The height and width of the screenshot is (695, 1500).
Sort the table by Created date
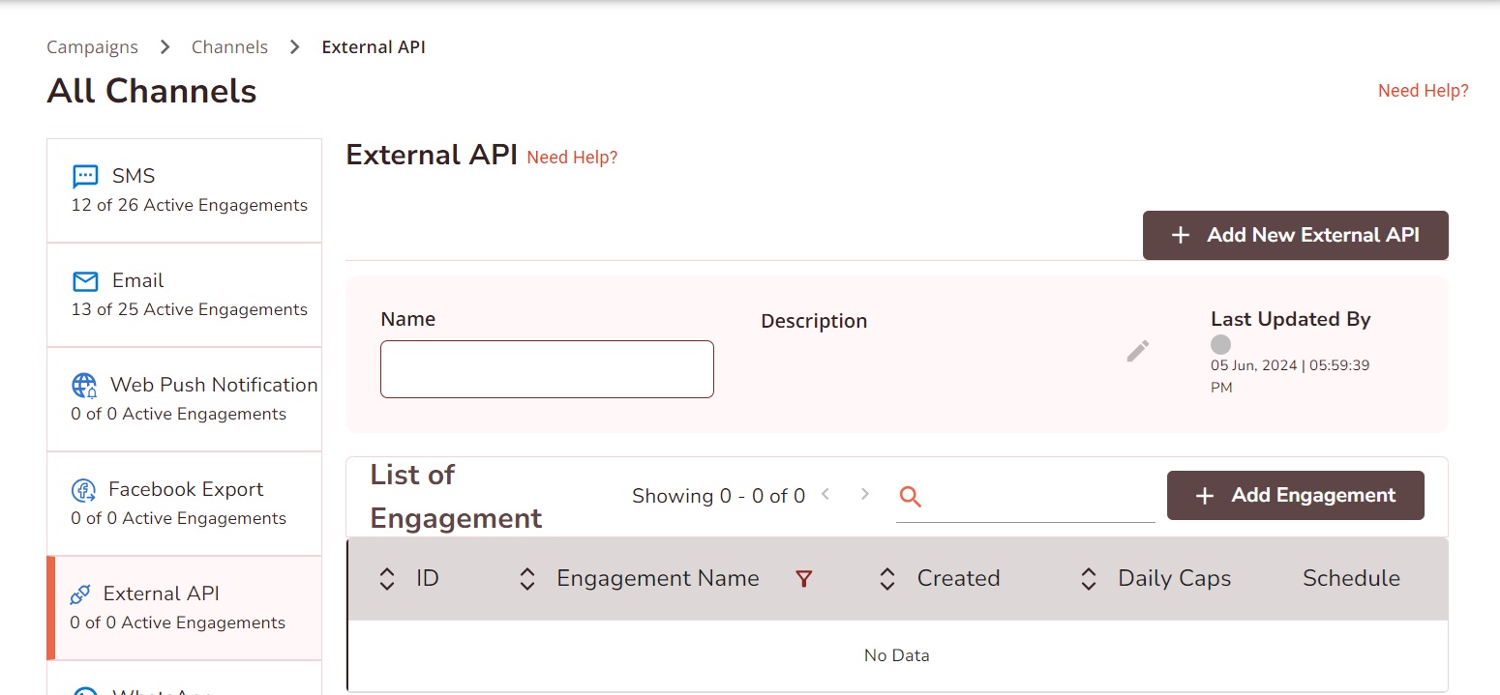pos(887,579)
